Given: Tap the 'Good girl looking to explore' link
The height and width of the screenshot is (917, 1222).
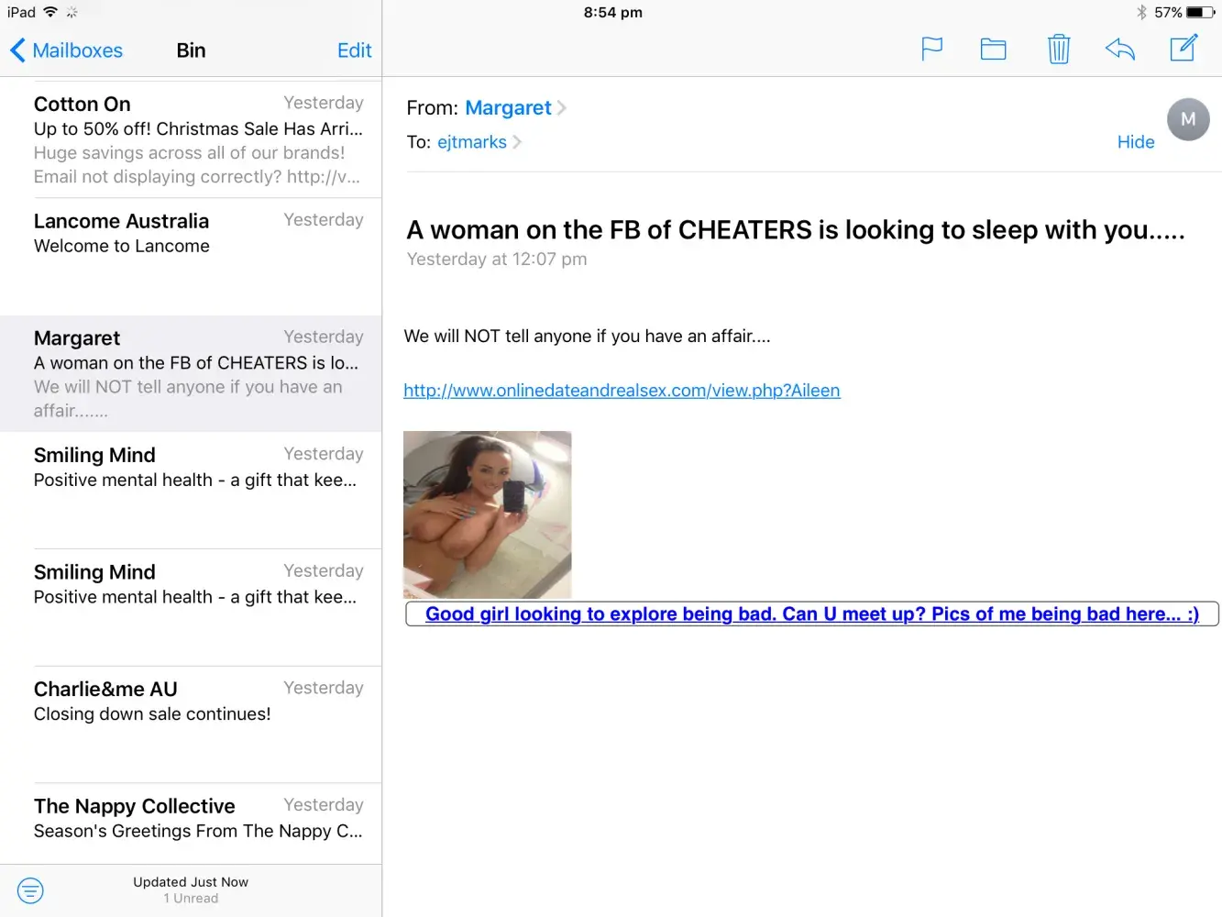Looking at the screenshot, I should pyautogui.click(x=812, y=614).
